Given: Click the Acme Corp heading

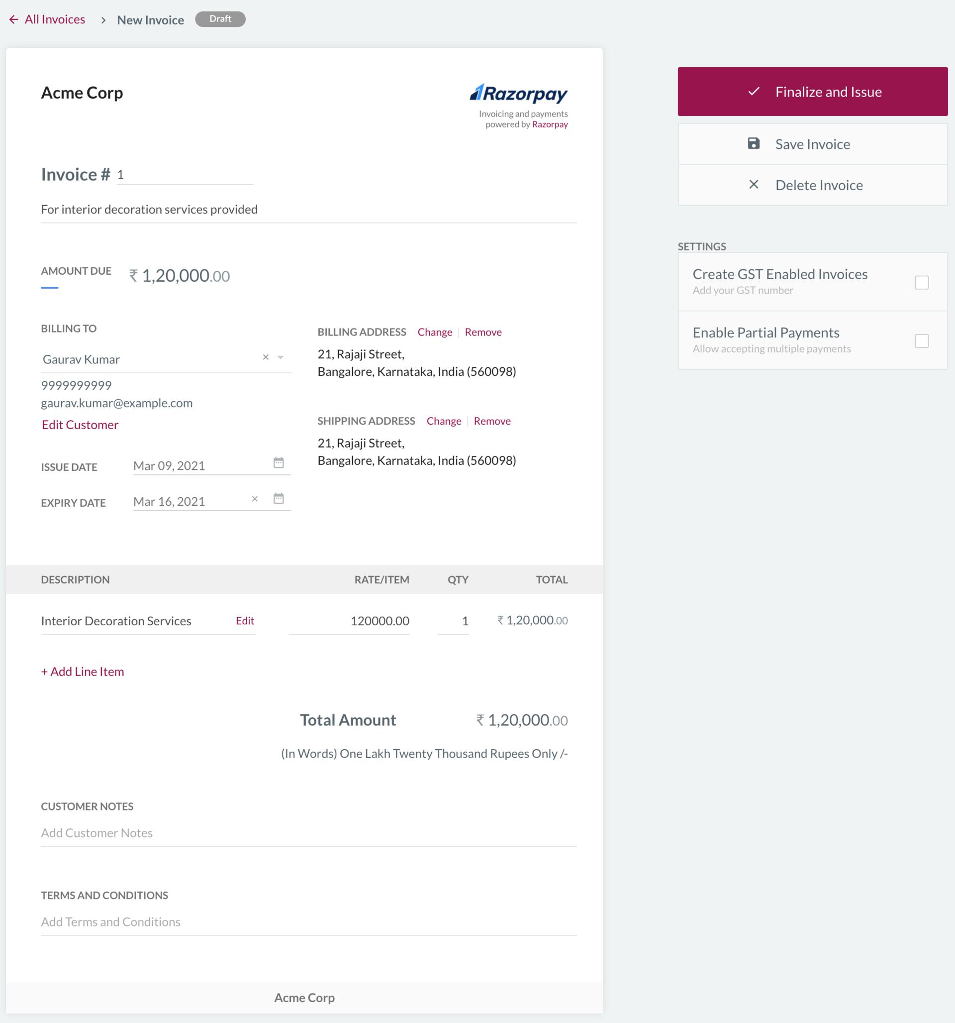Looking at the screenshot, I should pos(82,93).
